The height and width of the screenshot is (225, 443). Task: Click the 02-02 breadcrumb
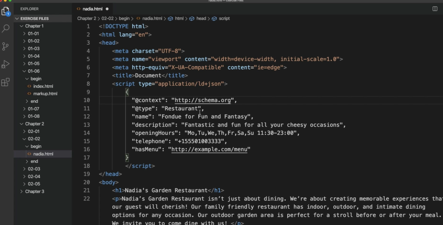point(107,18)
